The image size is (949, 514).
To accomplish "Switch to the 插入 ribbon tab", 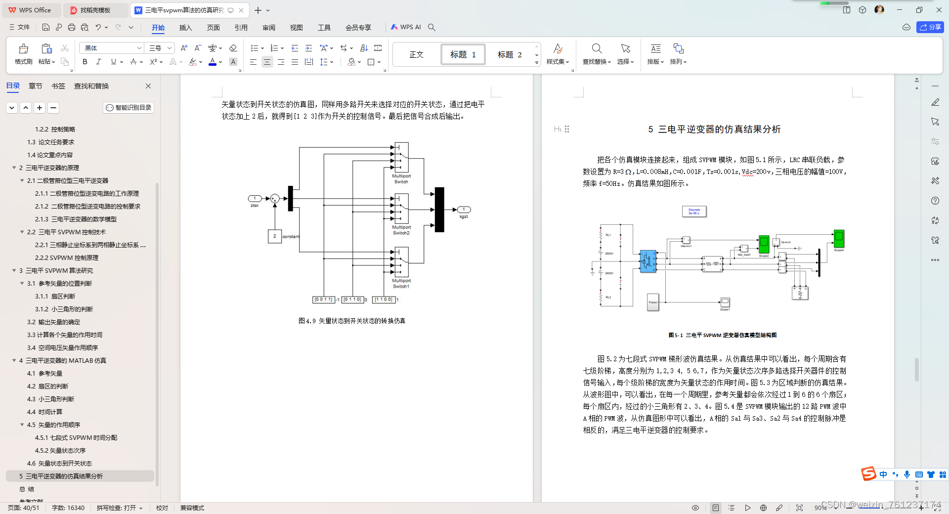I will pos(185,28).
